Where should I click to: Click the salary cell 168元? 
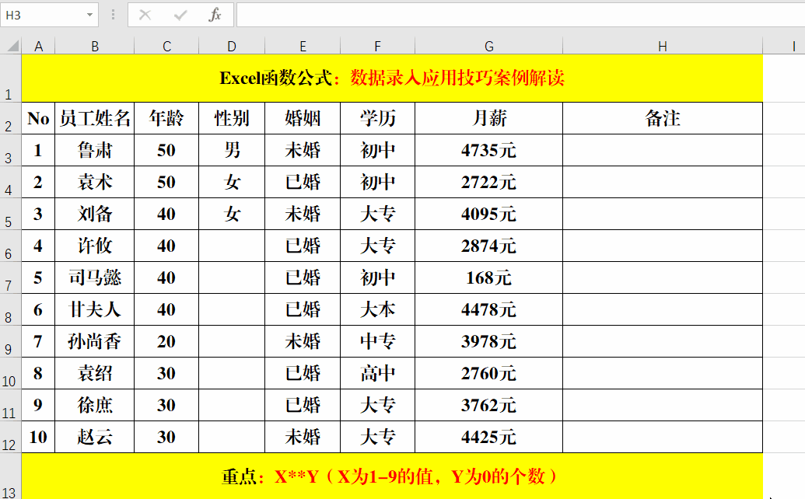click(488, 278)
